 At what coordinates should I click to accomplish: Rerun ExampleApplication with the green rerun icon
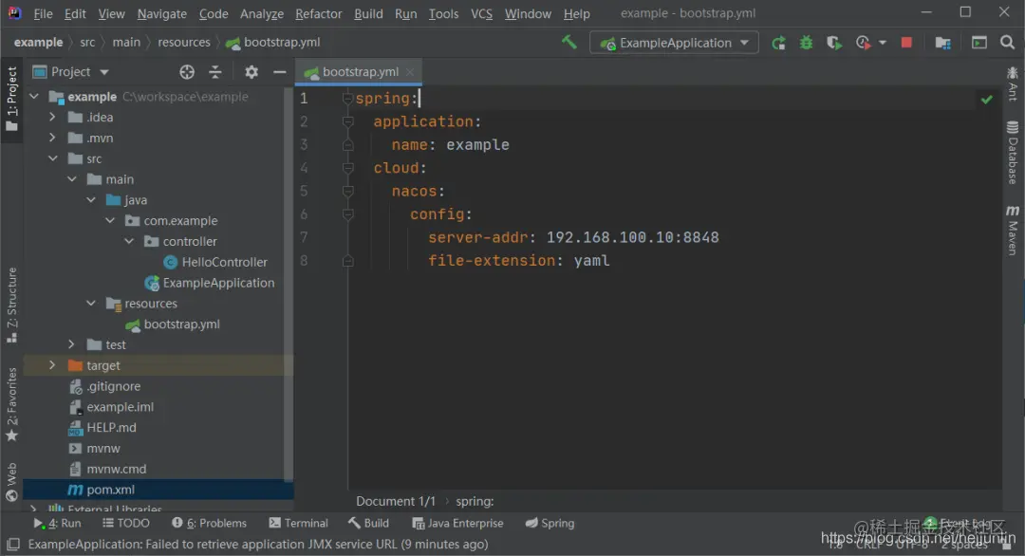coord(778,43)
